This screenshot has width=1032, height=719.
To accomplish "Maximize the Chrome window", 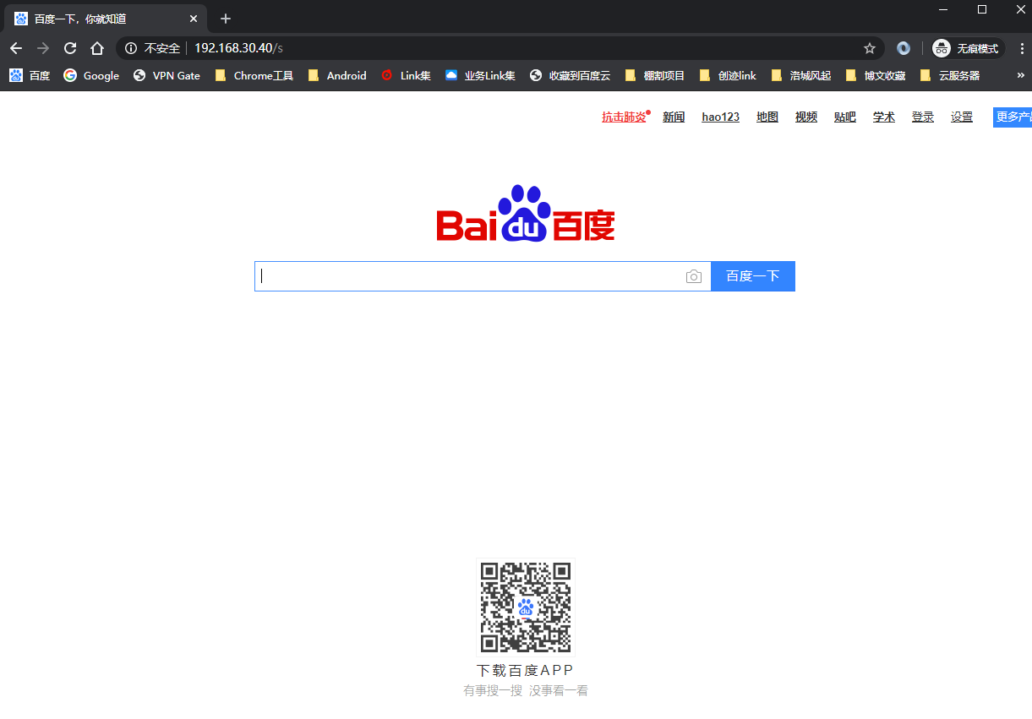I will [982, 9].
